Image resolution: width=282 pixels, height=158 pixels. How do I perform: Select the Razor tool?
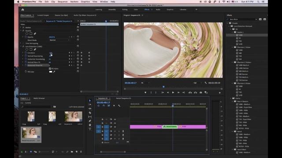[90, 113]
